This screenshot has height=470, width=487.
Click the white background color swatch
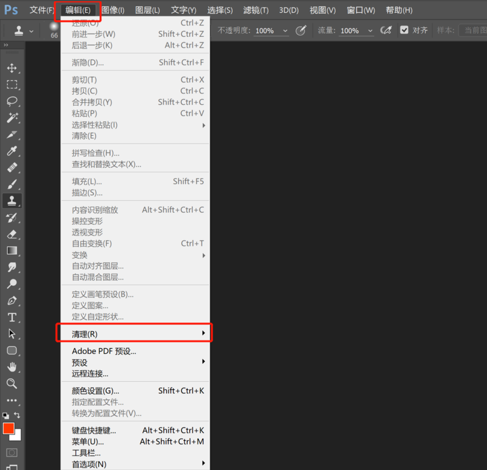click(x=17, y=436)
